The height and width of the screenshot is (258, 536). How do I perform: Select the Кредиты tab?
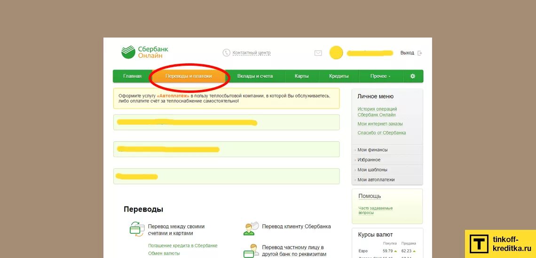339,76
